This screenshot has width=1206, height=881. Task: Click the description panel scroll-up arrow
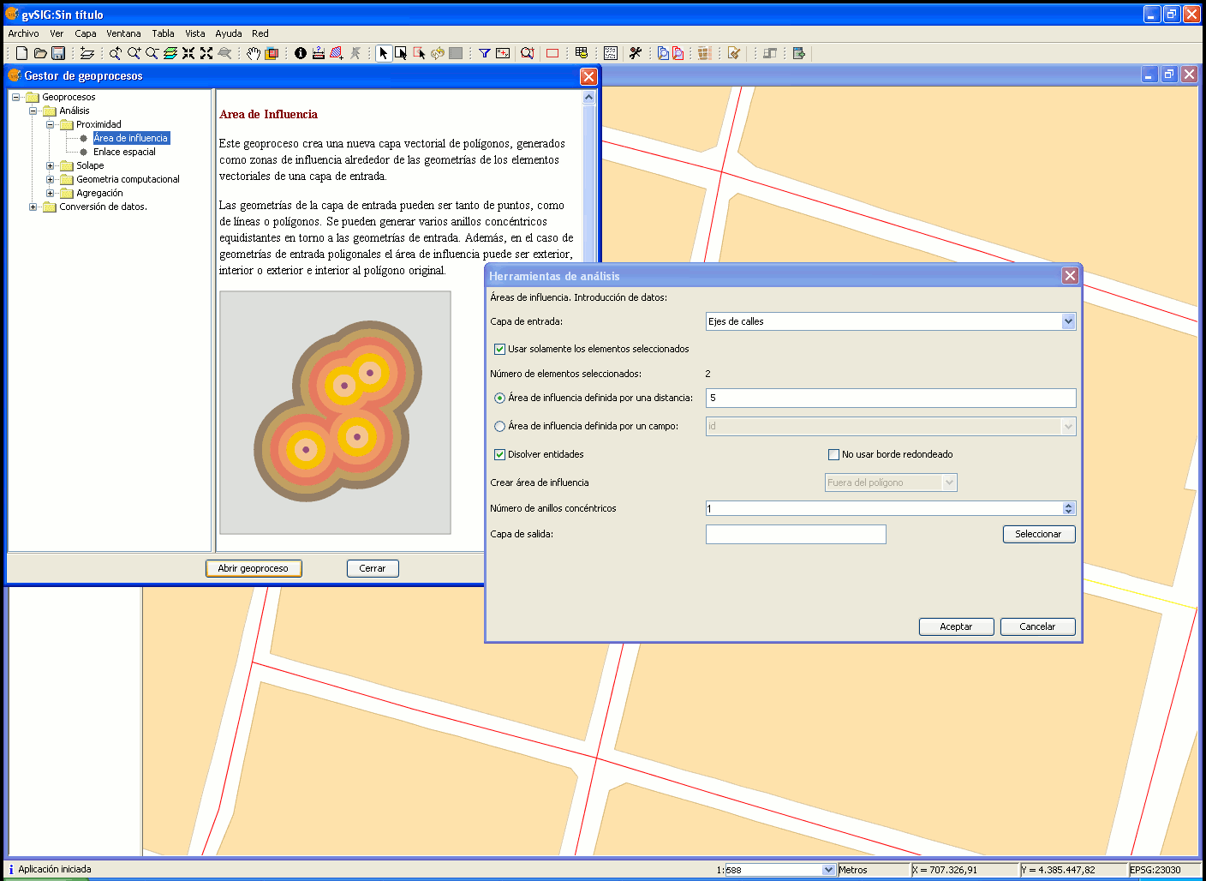click(x=589, y=98)
